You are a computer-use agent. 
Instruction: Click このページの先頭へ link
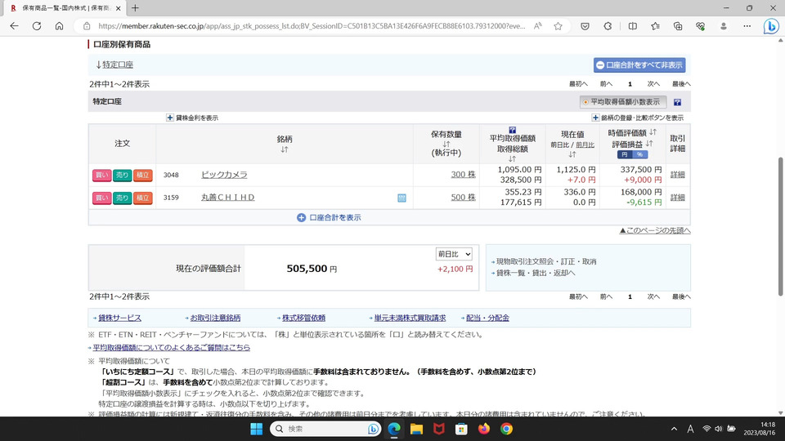point(655,230)
